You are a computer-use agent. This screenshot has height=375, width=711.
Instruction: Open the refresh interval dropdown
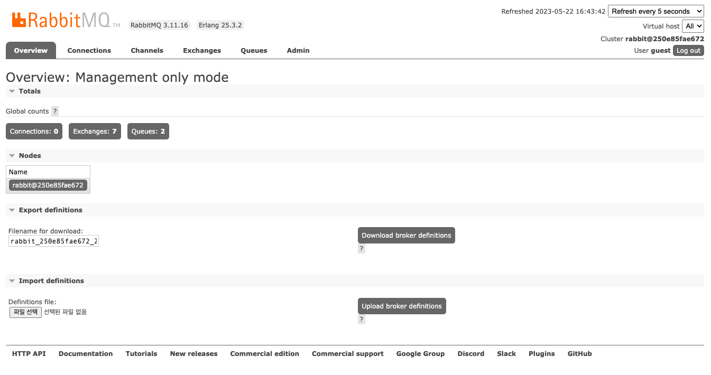(656, 11)
